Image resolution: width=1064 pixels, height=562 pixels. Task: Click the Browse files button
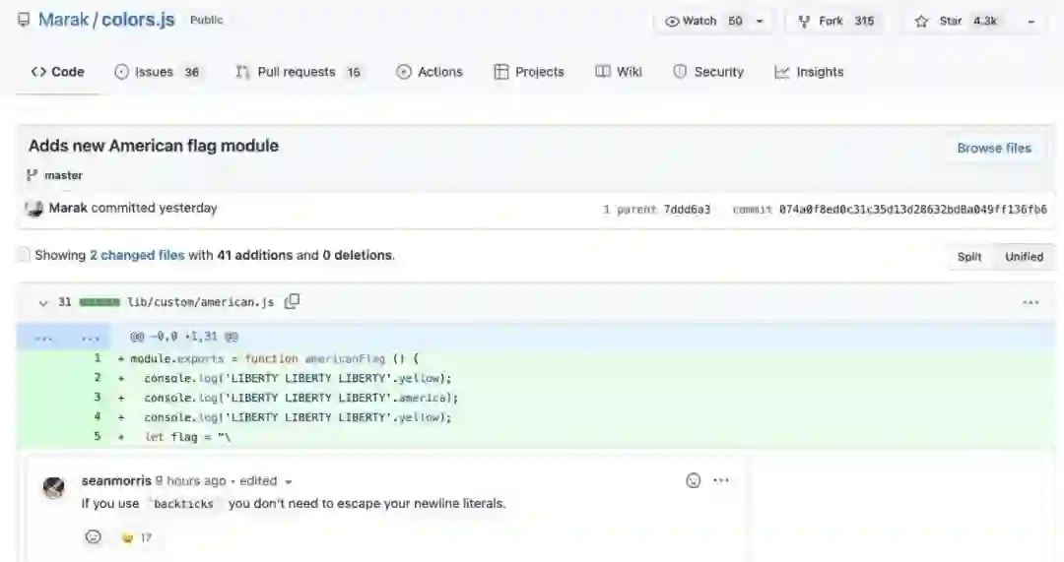click(993, 148)
